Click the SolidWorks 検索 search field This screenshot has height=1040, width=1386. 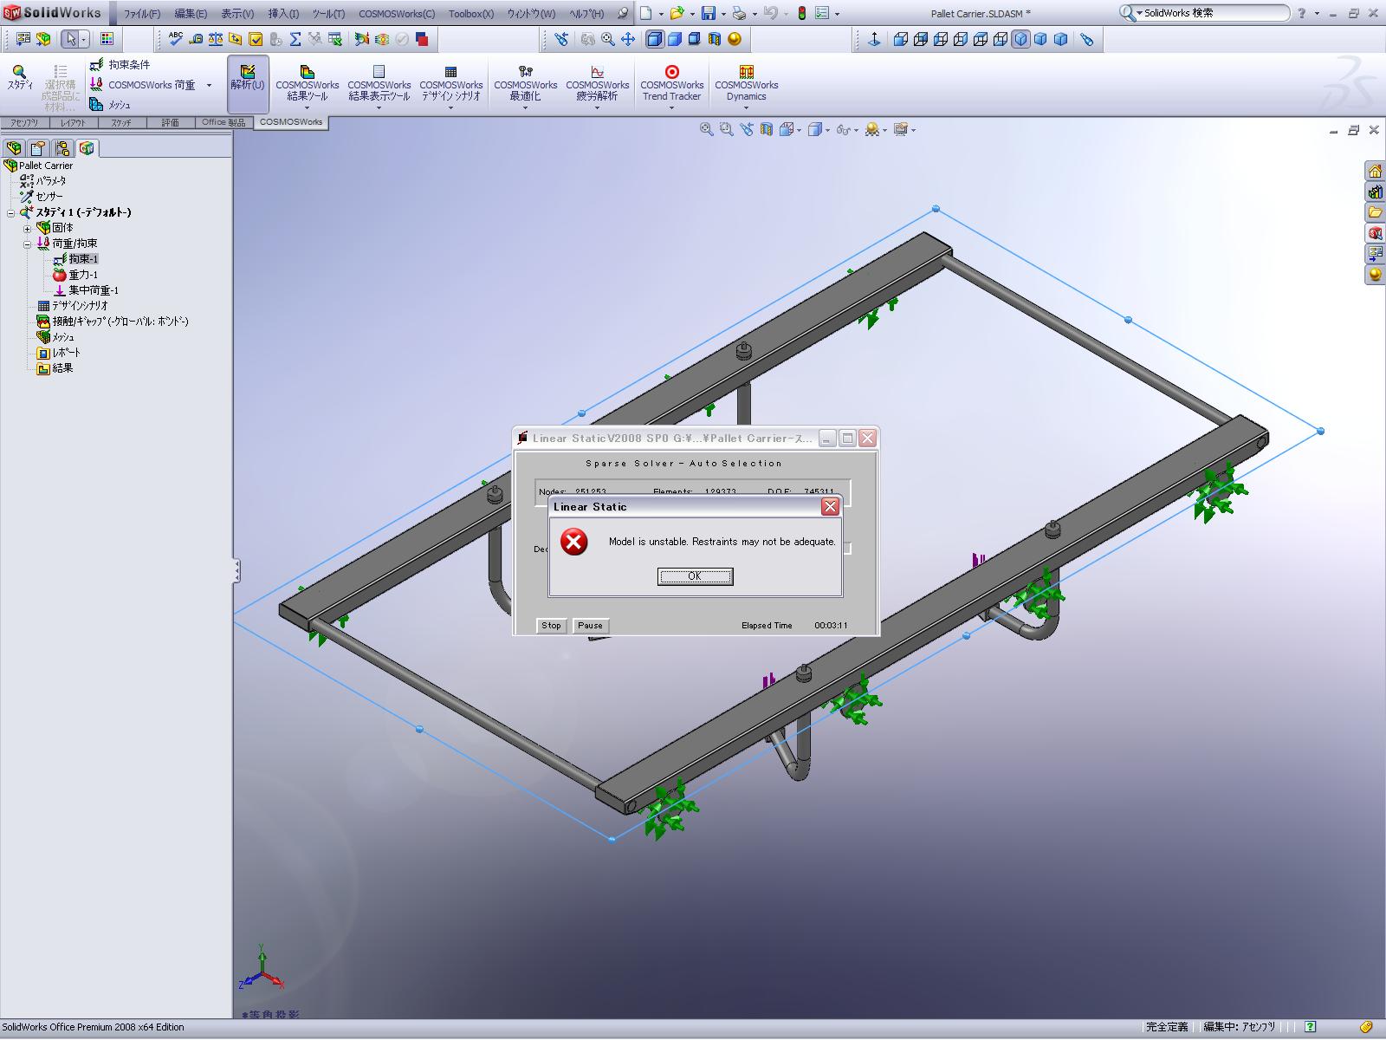[x=1214, y=13]
